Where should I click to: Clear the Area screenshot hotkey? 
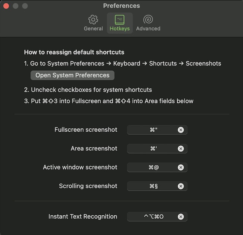click(181, 149)
